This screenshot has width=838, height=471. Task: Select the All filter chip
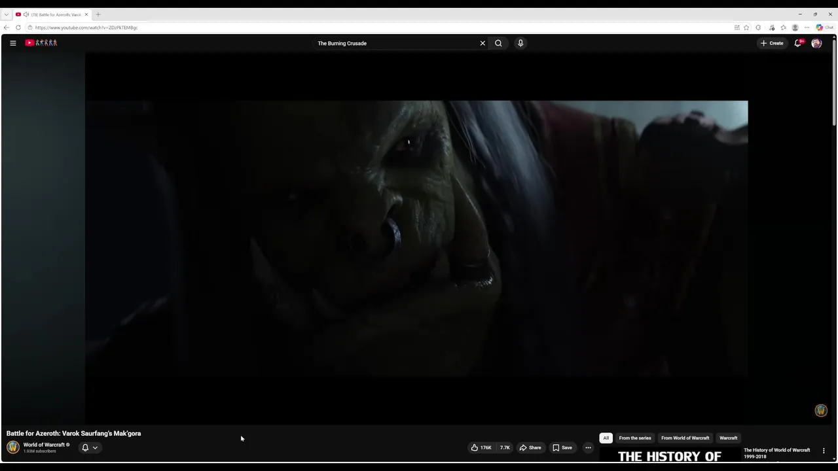pos(606,438)
